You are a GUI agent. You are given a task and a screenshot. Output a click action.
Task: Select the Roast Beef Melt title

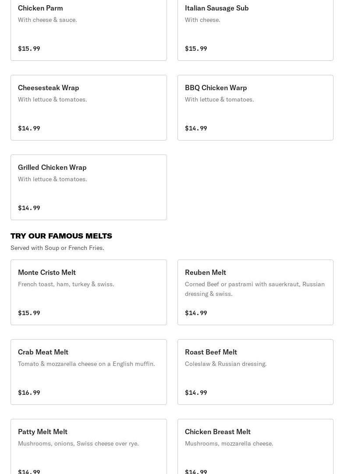point(211,352)
